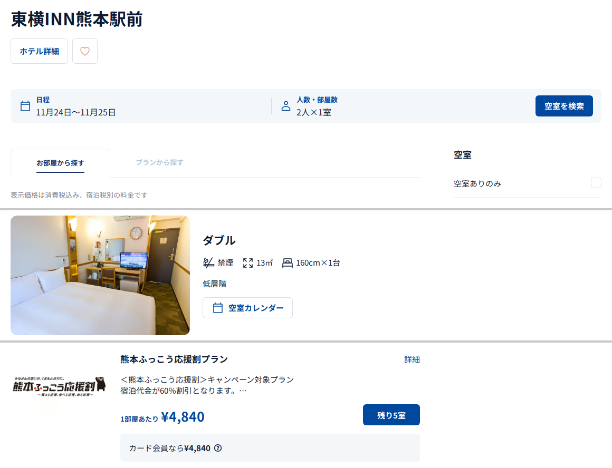Click the person icon beside 人数・部屋数
The height and width of the screenshot is (468, 612).
pos(286,106)
